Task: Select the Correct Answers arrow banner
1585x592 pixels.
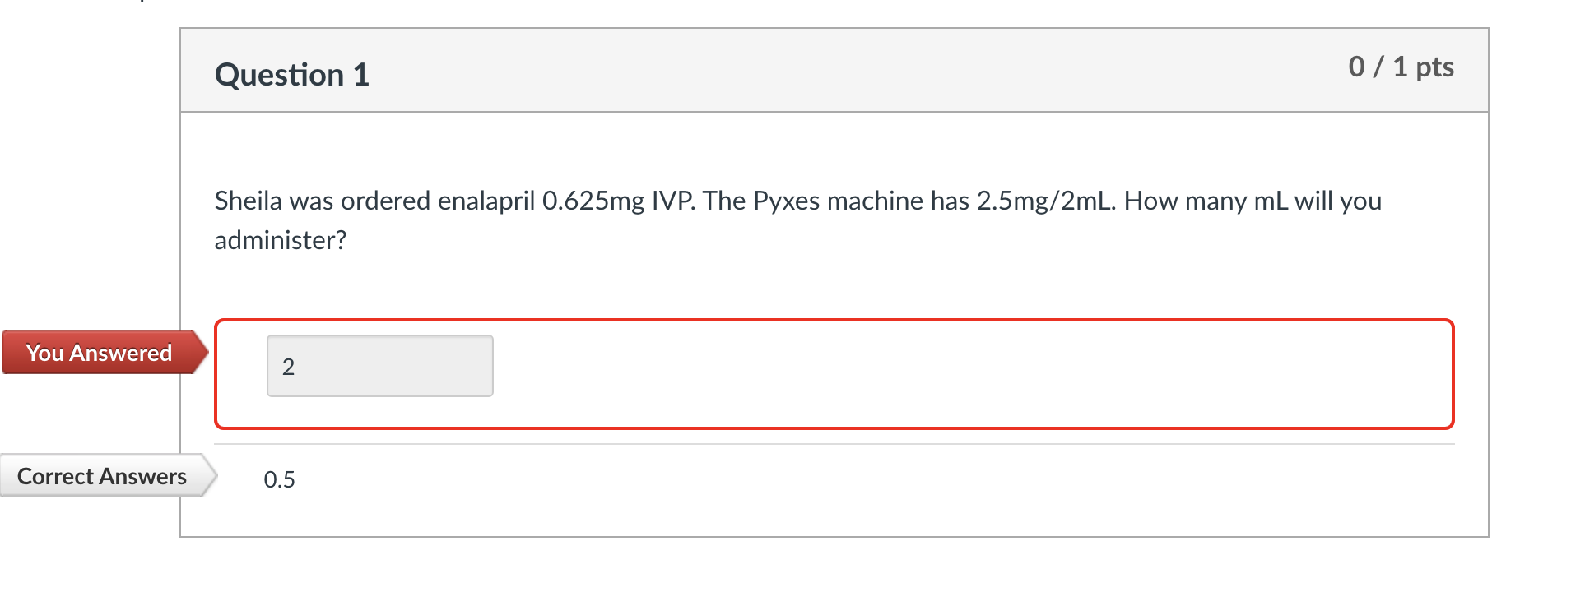Action: (102, 475)
